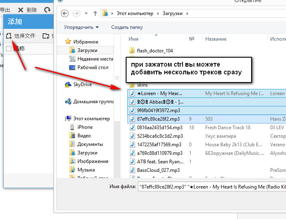Click the flash_doctor_104 folder

155,51
